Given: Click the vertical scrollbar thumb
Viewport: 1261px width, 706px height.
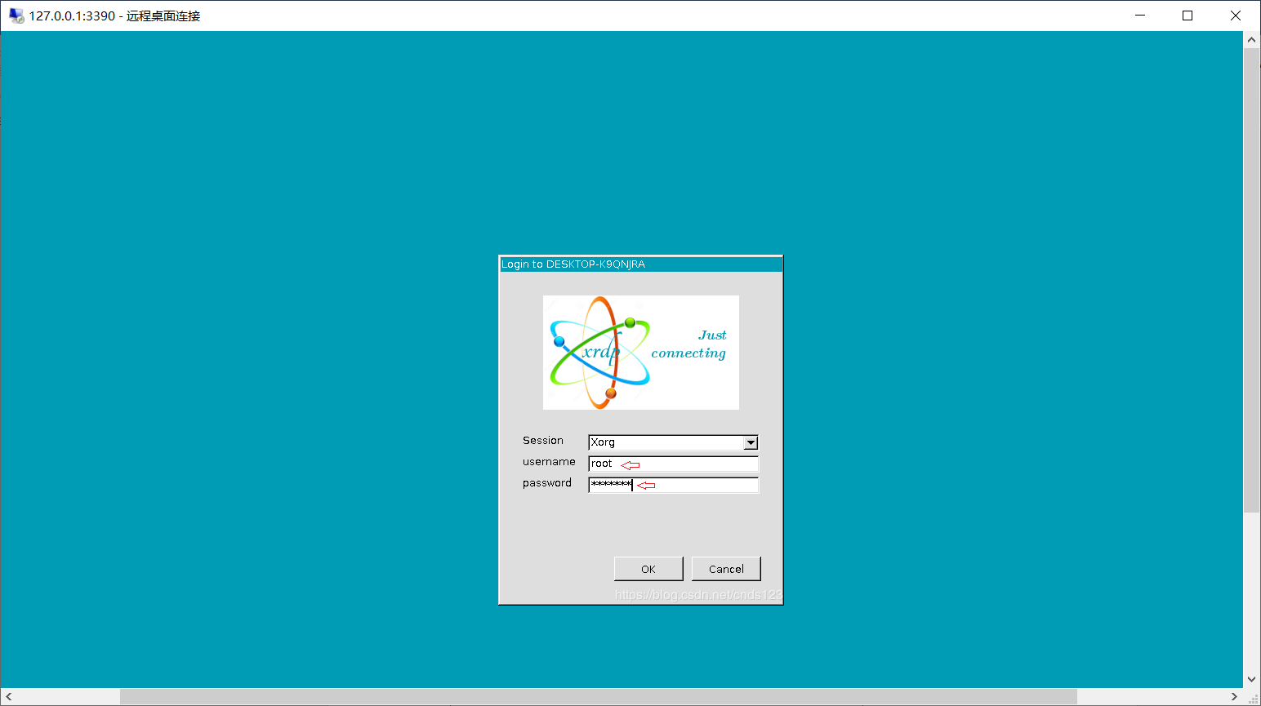Looking at the screenshot, I should (1251, 280).
